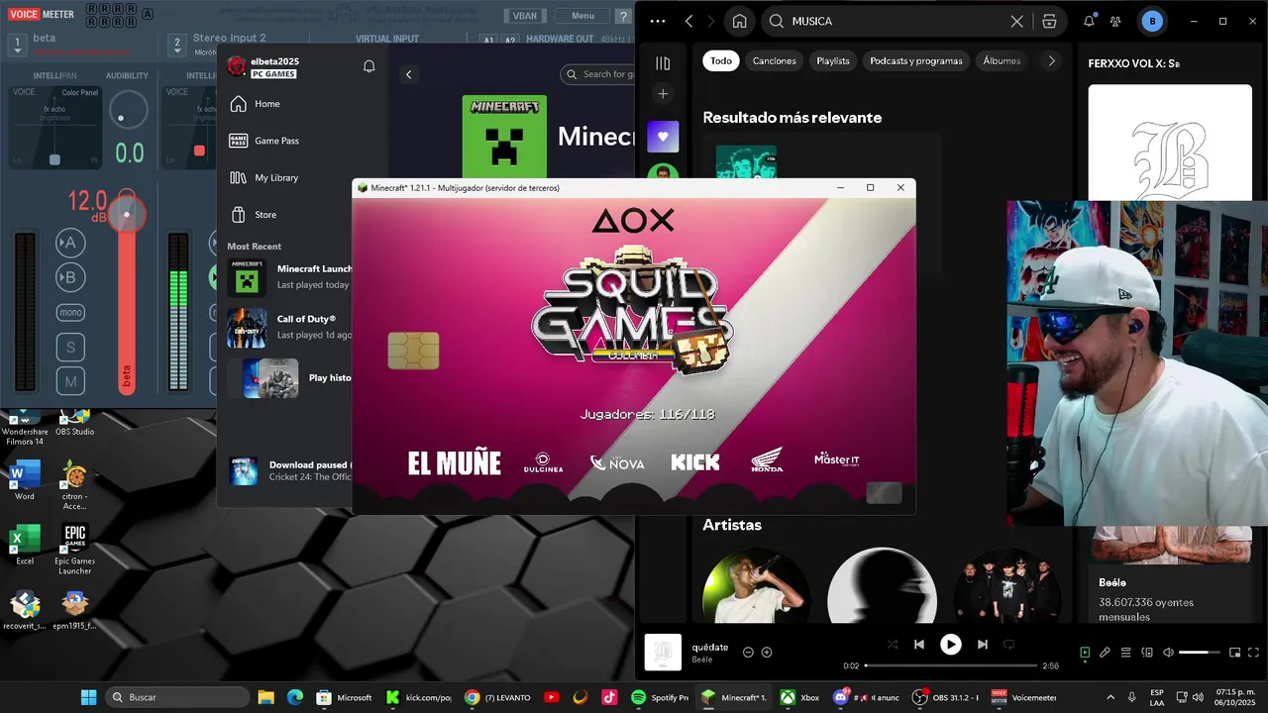Mute Spotify volume speaker icon
This screenshot has width=1268, height=713.
click(1168, 653)
